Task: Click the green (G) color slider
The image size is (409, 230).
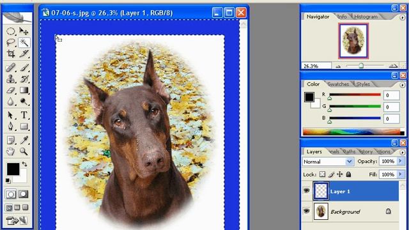Action: pos(355,107)
